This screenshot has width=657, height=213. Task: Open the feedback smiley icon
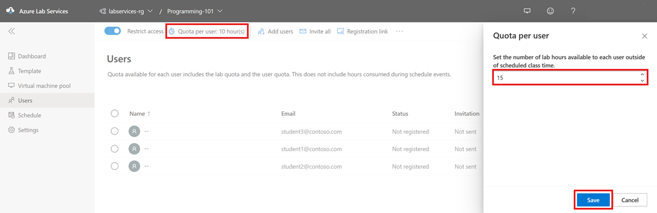click(550, 11)
